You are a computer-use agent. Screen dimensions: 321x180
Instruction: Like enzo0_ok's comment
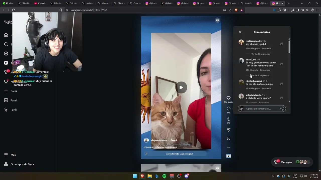pyautogui.click(x=281, y=64)
